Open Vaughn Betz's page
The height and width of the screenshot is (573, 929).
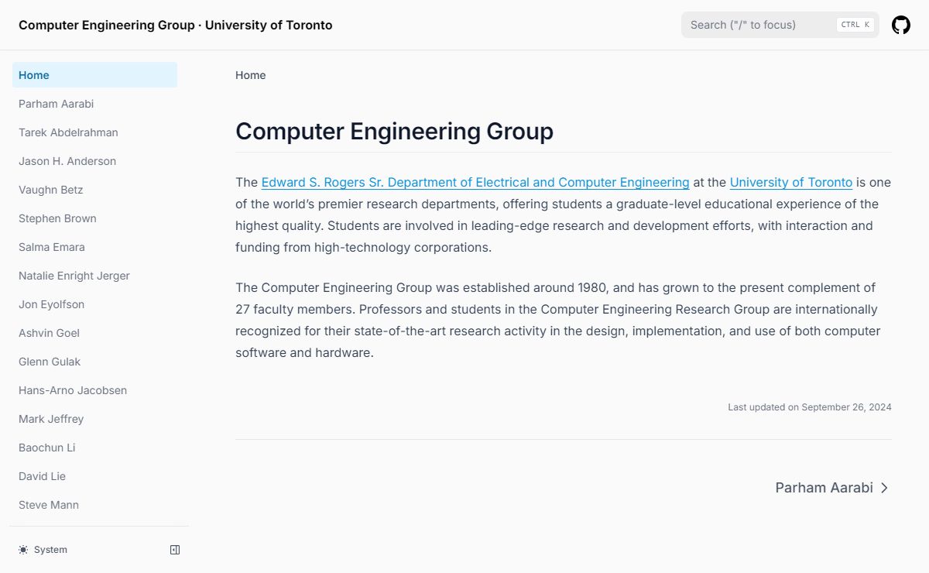coord(94,190)
